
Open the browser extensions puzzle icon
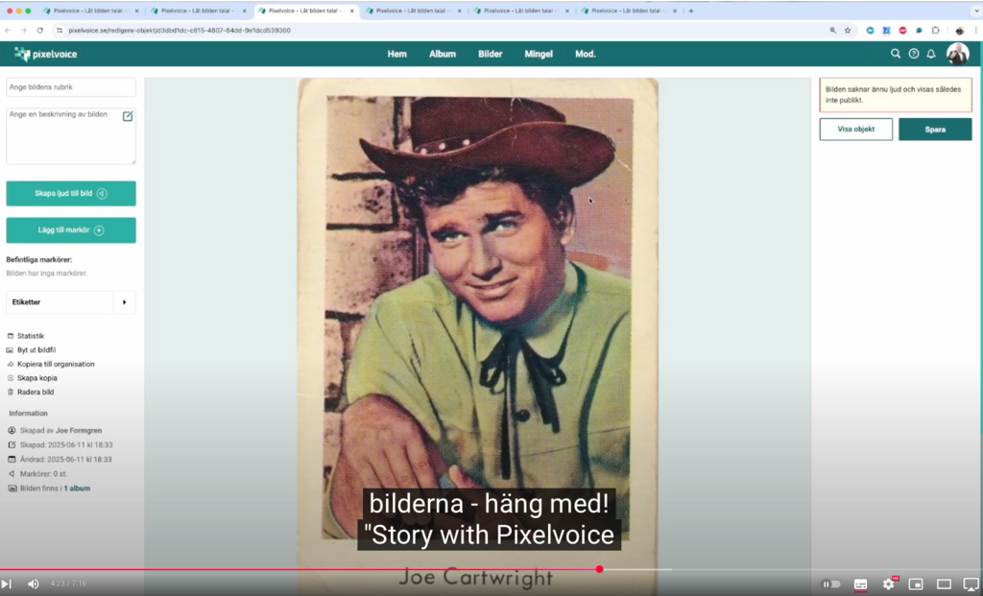coord(936,31)
